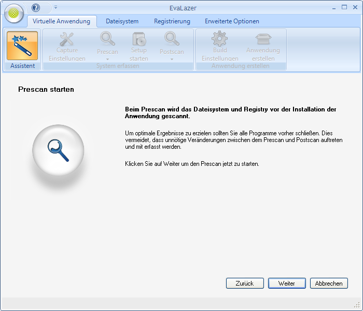Viewport: 363px width, 311px height.
Task: Switch to the Registrierung tab
Action: point(172,21)
